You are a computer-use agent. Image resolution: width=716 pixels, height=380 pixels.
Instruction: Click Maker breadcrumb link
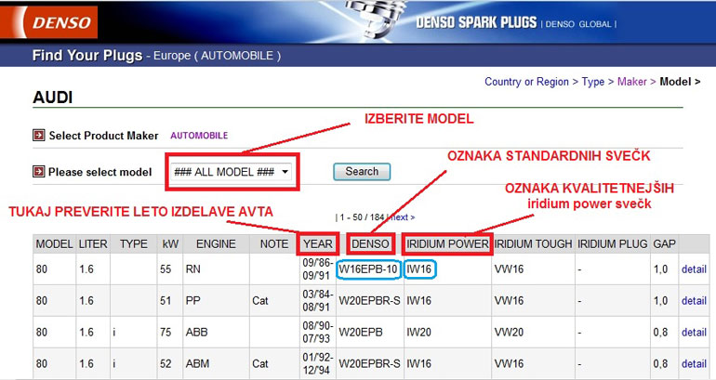pos(632,82)
